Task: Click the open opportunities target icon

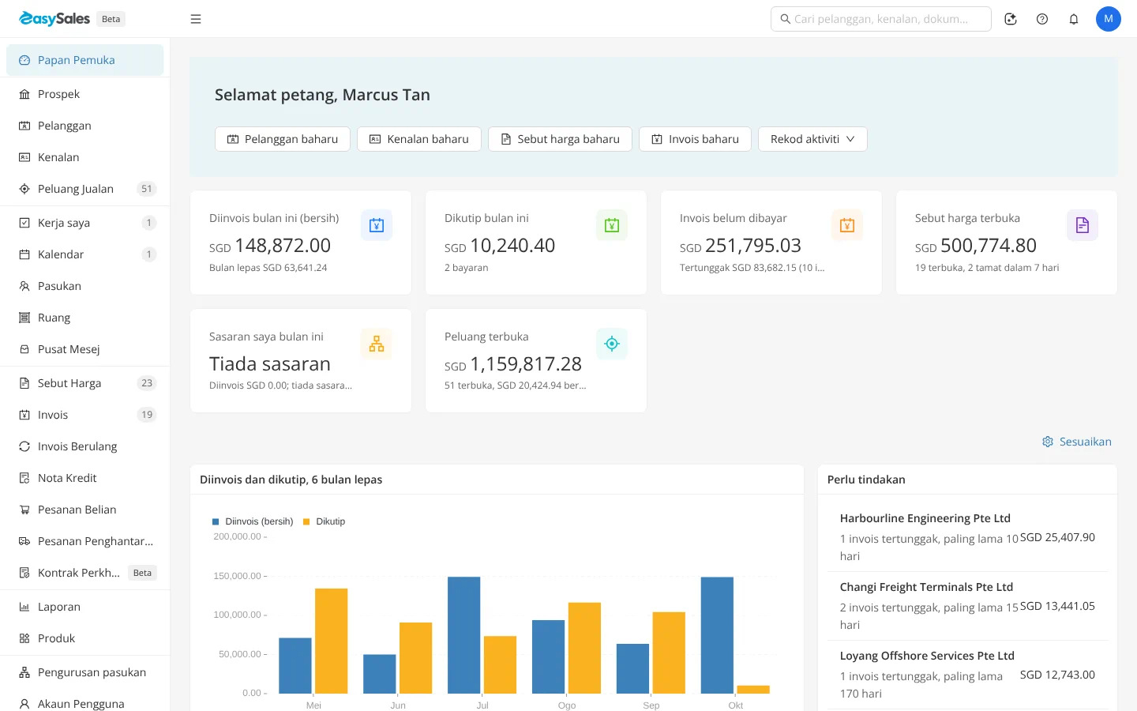Action: (612, 344)
